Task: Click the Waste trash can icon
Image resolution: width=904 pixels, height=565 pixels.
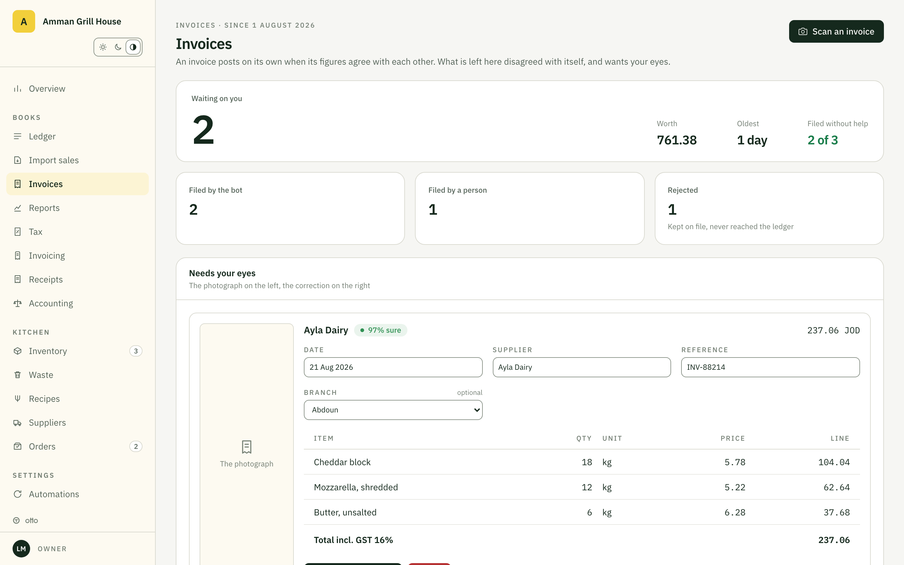Action: [x=18, y=375]
